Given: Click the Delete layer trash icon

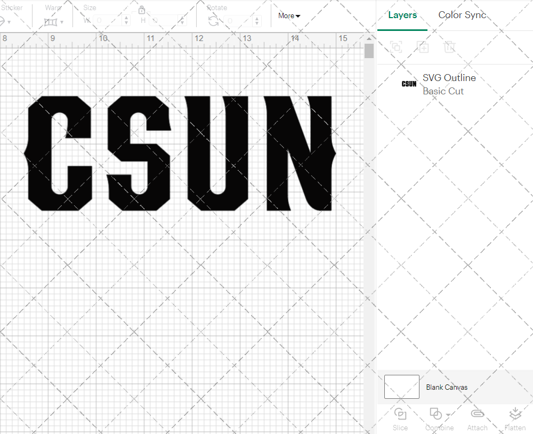Looking at the screenshot, I should [450, 47].
